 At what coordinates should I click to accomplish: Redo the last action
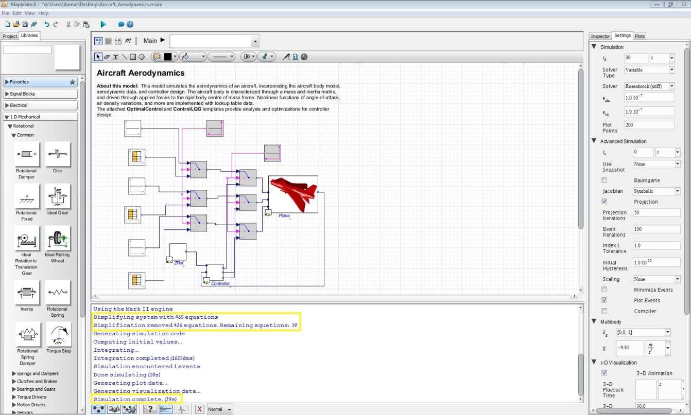point(56,24)
